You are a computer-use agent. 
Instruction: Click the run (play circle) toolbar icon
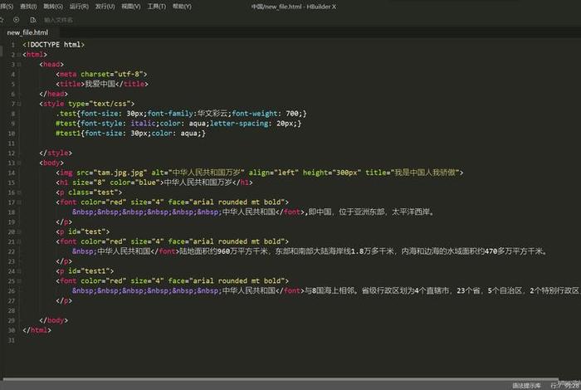(17, 20)
